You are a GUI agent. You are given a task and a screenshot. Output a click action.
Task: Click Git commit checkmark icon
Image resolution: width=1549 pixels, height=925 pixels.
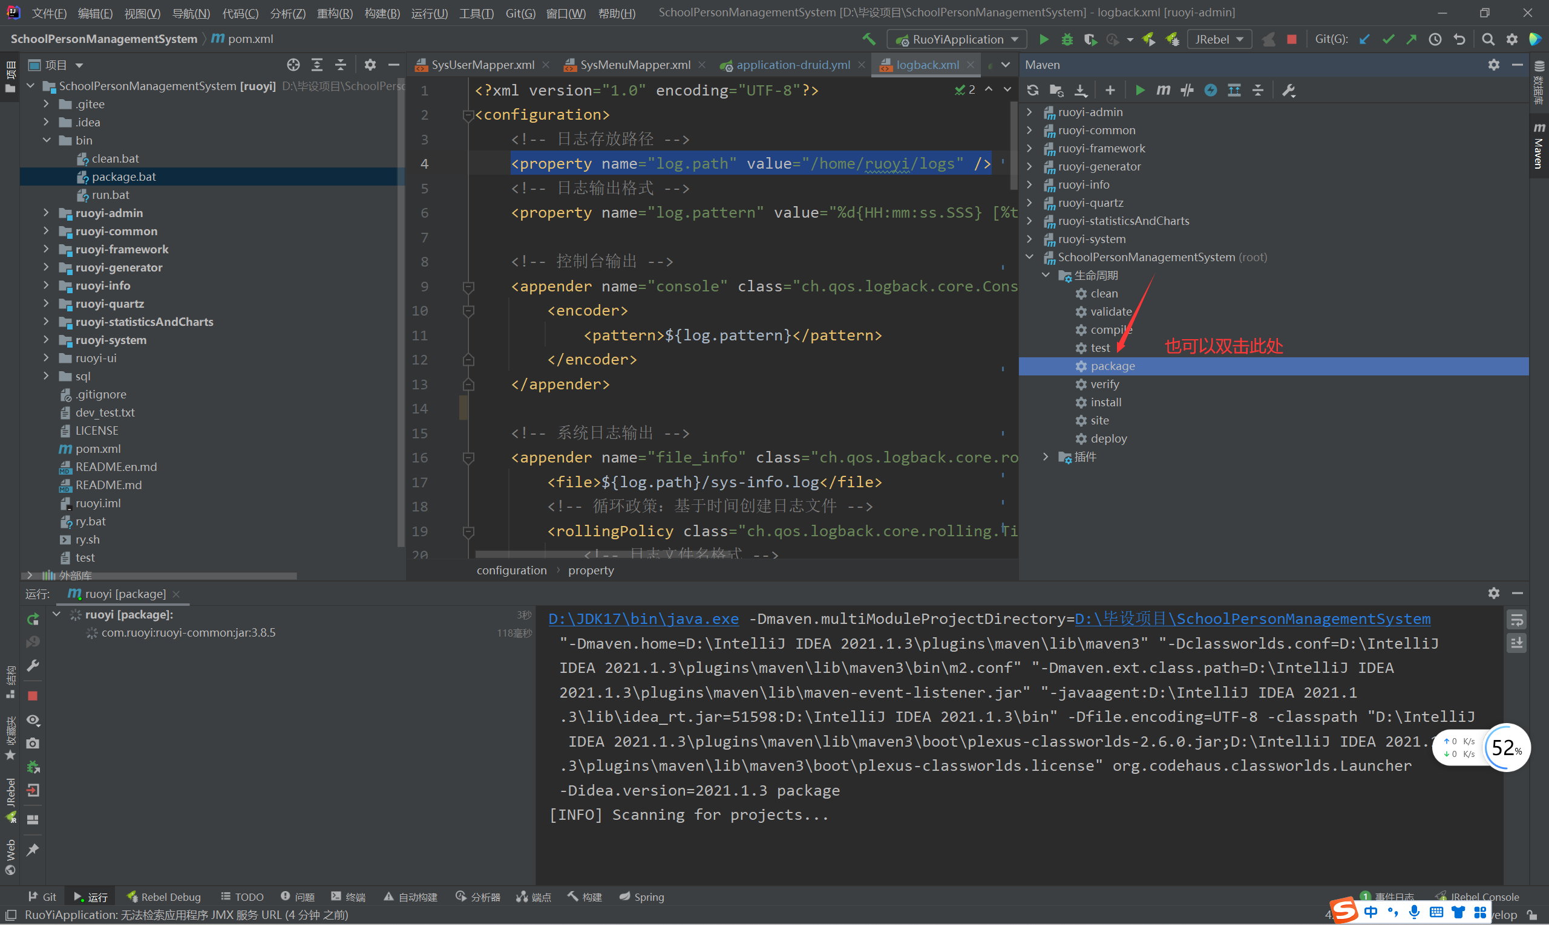pyautogui.click(x=1388, y=39)
